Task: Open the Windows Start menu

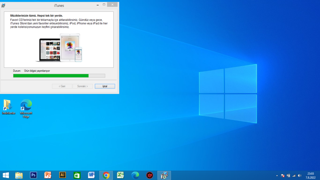Action: click(x=6, y=175)
